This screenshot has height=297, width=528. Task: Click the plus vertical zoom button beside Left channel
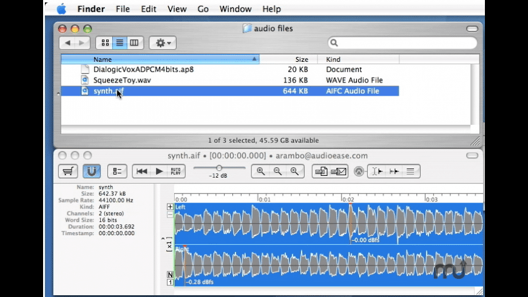pyautogui.click(x=170, y=207)
